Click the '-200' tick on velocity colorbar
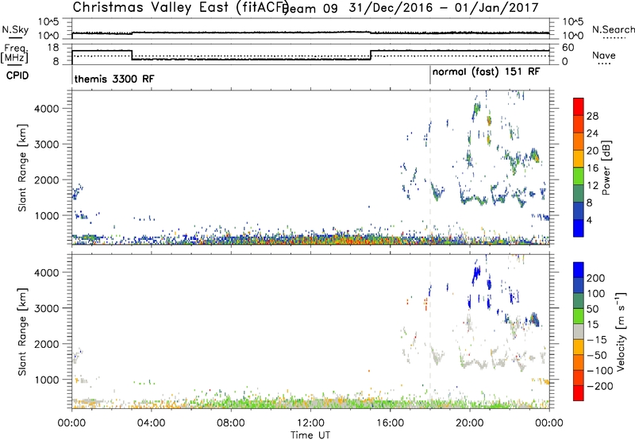 599,386
